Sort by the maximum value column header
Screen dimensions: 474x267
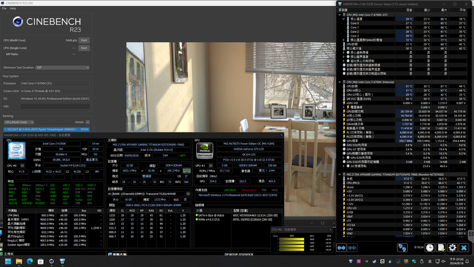tap(444, 10)
